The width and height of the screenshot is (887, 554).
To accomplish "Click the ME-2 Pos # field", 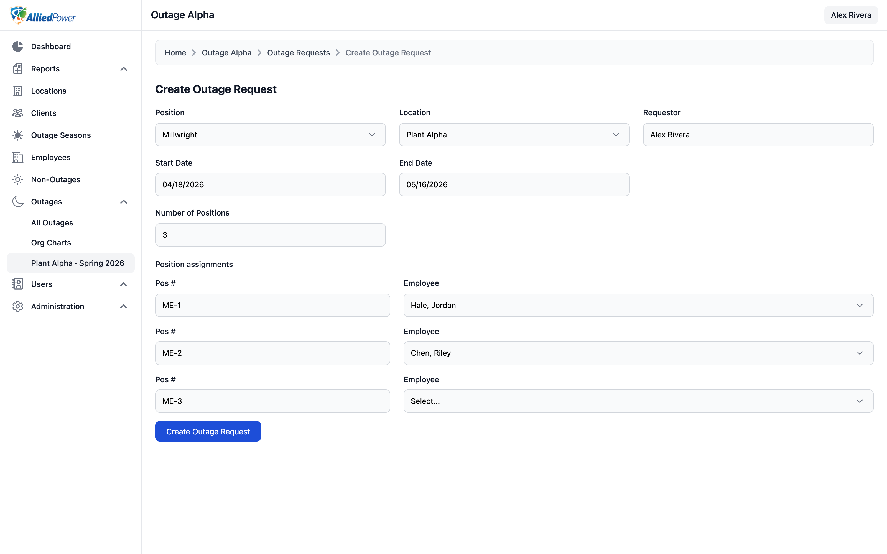I will pos(272,353).
